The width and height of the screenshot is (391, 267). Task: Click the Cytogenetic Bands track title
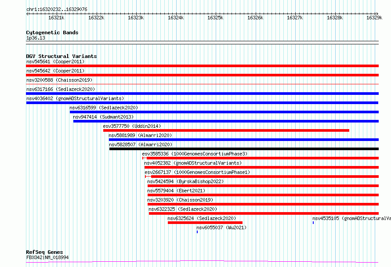[52, 32]
